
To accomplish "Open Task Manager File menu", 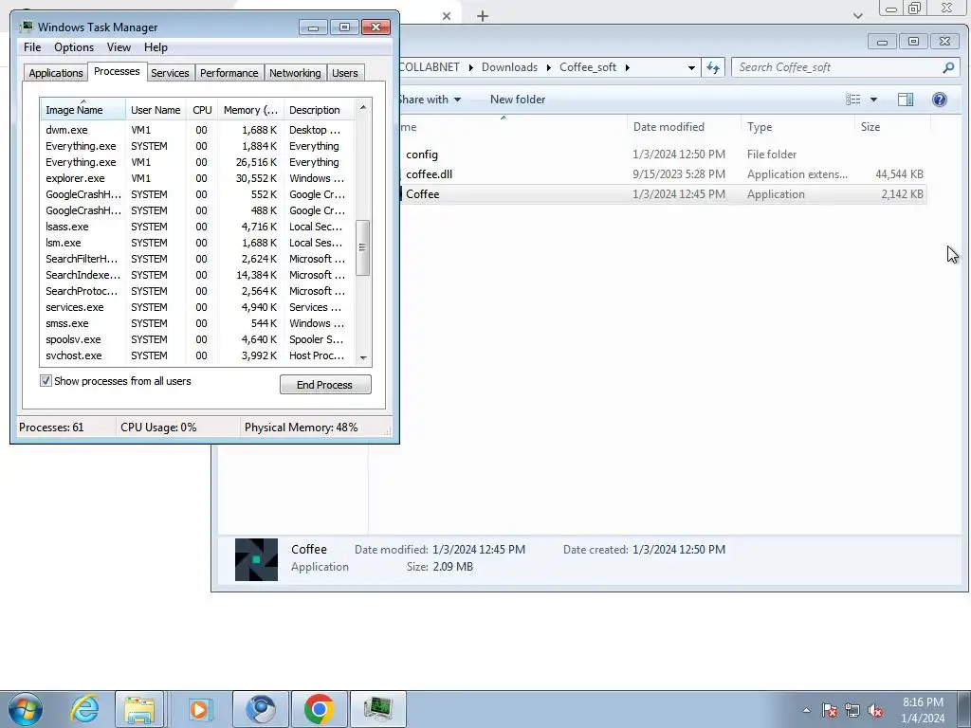I will [x=32, y=47].
